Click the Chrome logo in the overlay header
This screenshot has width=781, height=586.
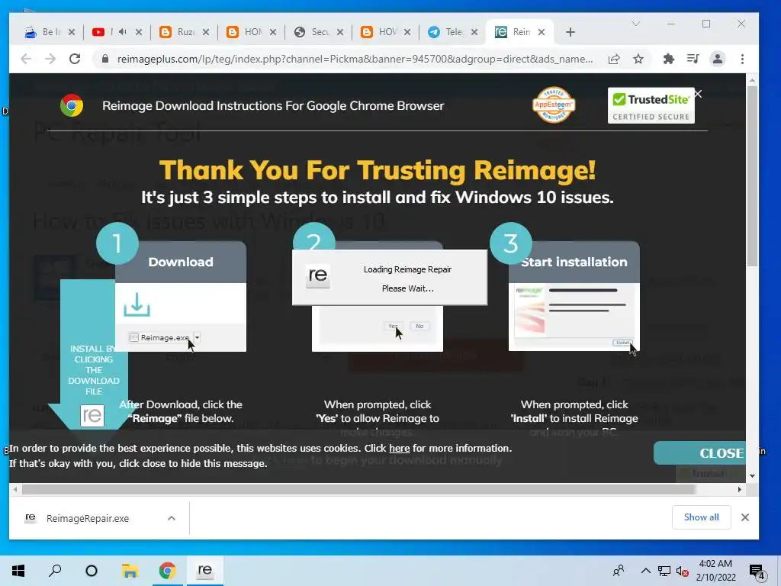pyautogui.click(x=72, y=105)
